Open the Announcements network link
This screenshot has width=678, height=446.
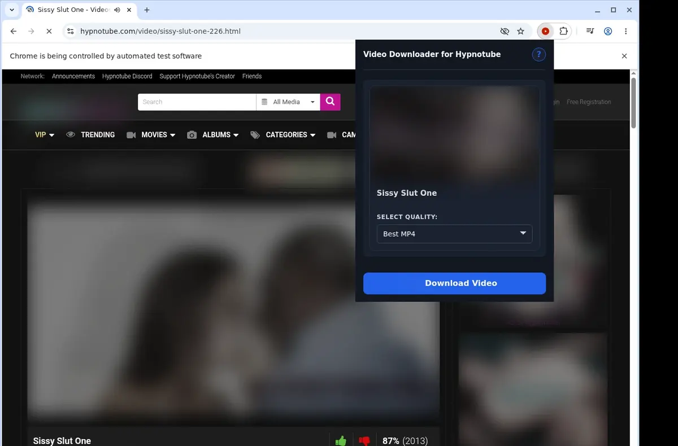(x=73, y=76)
